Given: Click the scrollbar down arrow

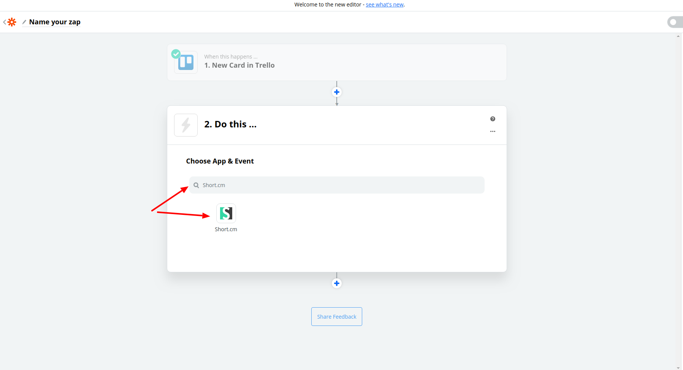Looking at the screenshot, I should tap(678, 368).
